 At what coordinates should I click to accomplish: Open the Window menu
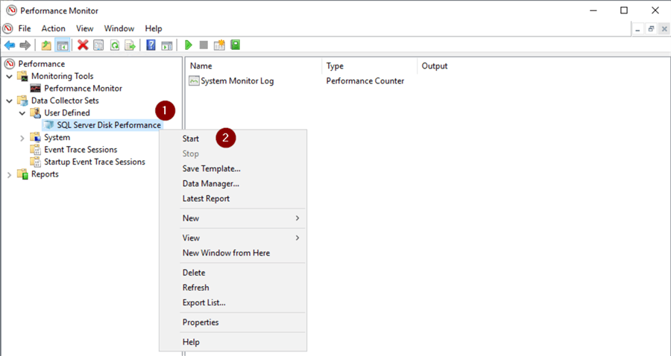point(119,28)
